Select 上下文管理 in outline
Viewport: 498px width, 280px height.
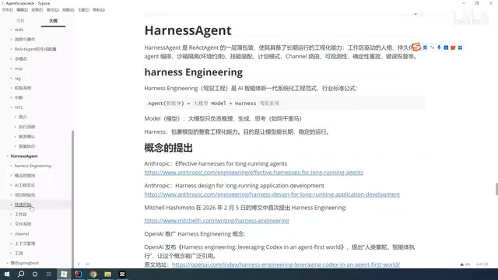25,243
